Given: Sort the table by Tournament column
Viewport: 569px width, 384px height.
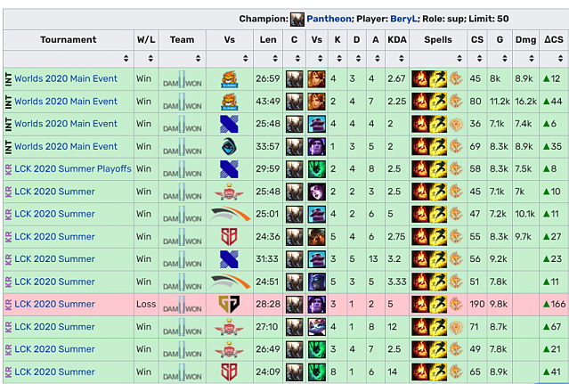Looking at the screenshot, I should pos(68,59).
